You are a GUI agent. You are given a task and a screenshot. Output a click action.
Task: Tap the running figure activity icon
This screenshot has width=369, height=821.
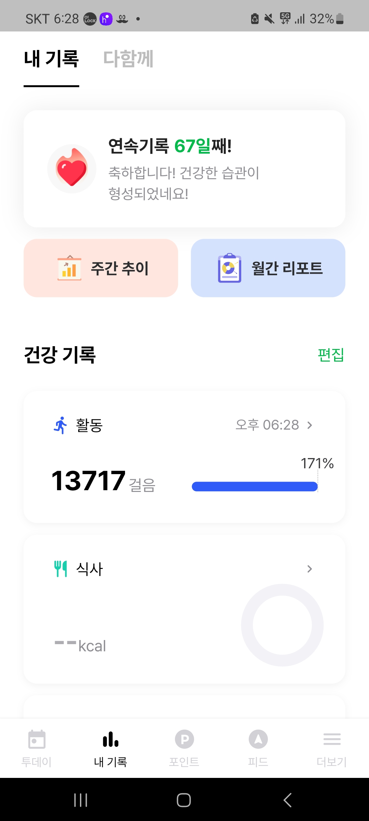60,425
